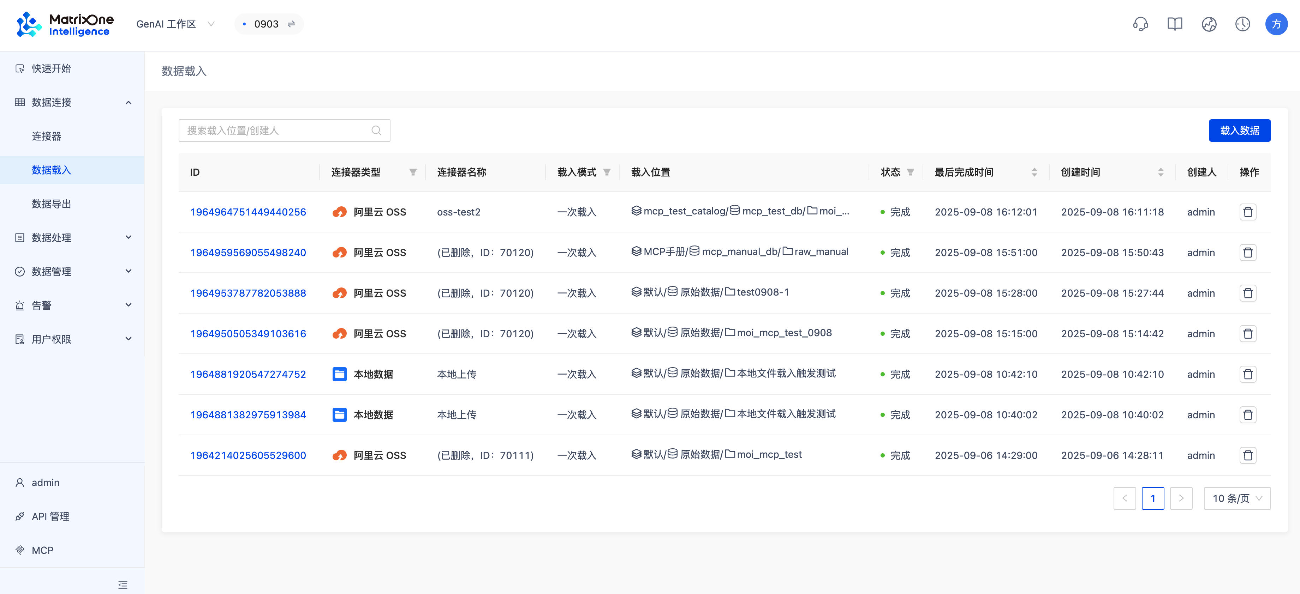The width and height of the screenshot is (1300, 594).
Task: Collapse the sidebar using the bottom icon
Action: click(x=123, y=585)
